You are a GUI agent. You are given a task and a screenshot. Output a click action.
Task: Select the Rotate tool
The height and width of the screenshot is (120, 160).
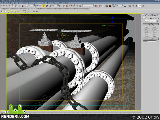click(47, 6)
